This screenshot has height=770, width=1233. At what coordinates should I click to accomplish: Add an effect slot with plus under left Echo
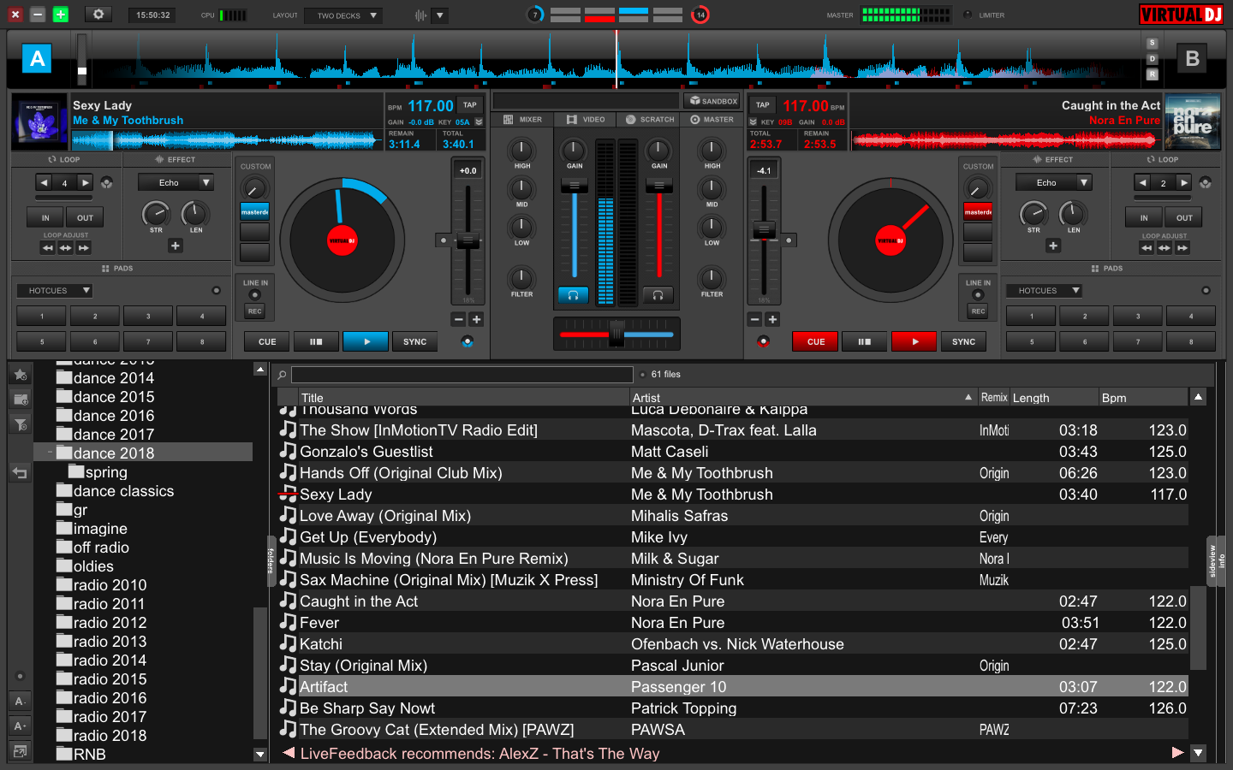[x=176, y=246]
